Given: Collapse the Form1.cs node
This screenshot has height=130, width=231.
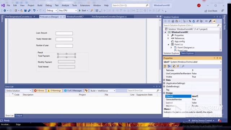Looking at the screenshot, I should pyautogui.click(x=169, y=44).
